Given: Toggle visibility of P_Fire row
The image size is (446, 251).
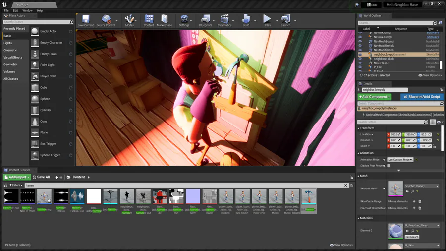Looking at the screenshot, I should (360, 67).
